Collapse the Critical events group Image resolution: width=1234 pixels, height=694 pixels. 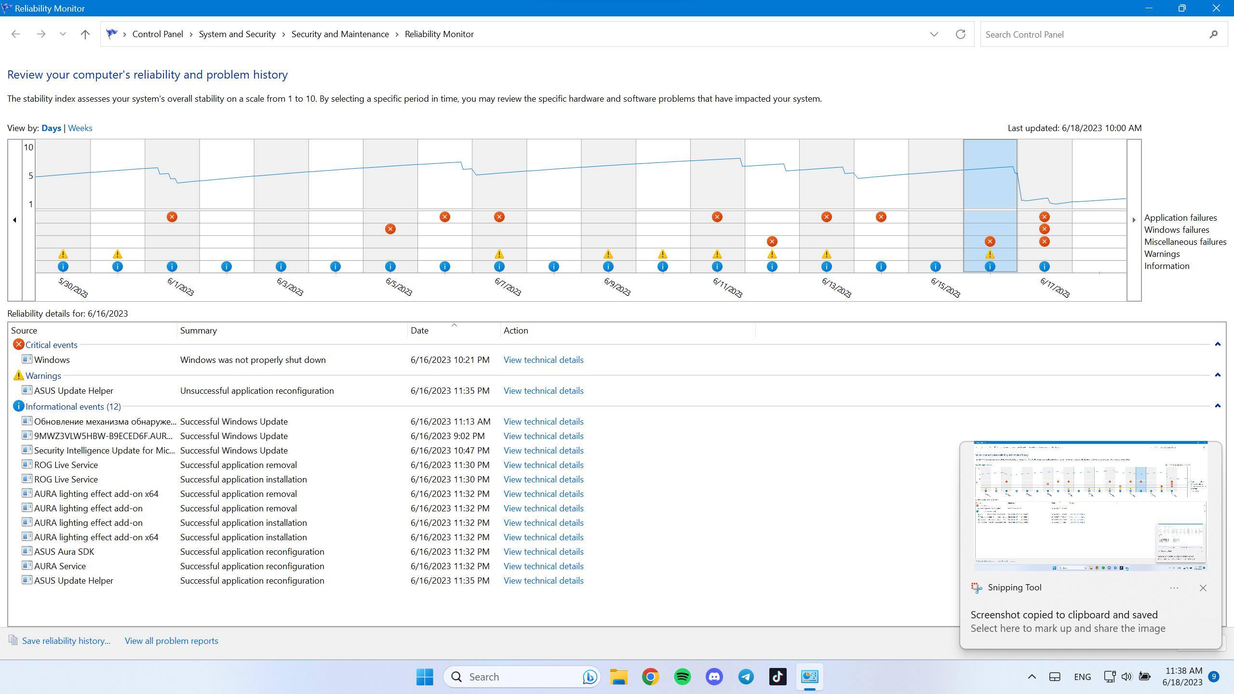(1217, 344)
